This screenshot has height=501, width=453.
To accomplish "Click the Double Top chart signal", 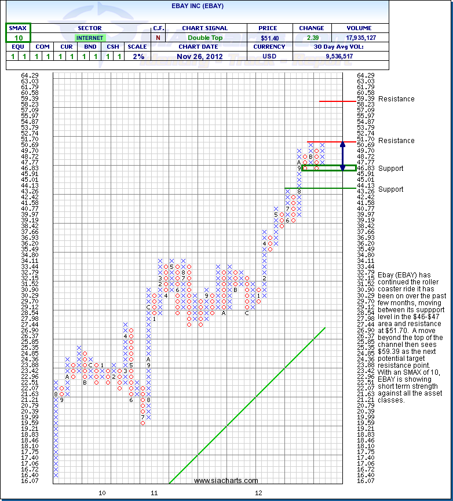I will tap(204, 38).
